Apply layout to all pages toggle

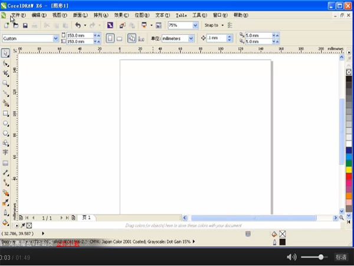pos(132,38)
